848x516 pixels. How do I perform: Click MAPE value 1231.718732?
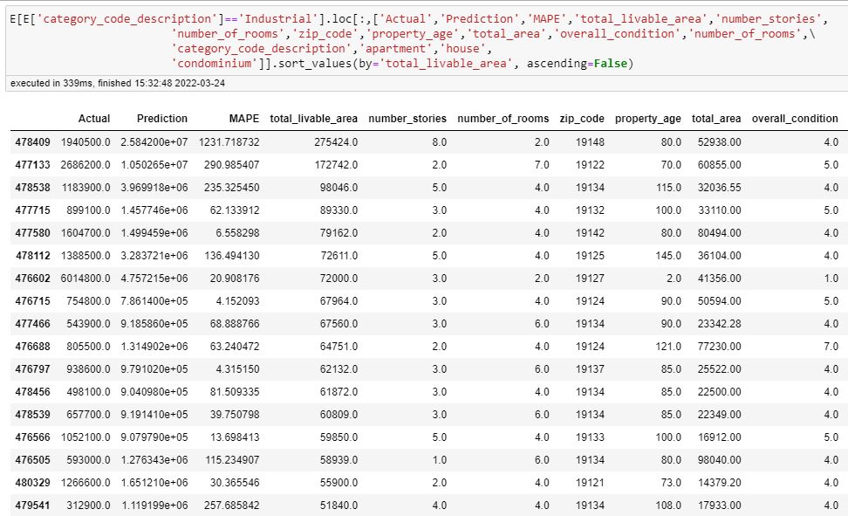[x=229, y=142]
